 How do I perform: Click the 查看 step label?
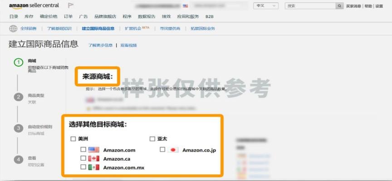(x=32, y=158)
